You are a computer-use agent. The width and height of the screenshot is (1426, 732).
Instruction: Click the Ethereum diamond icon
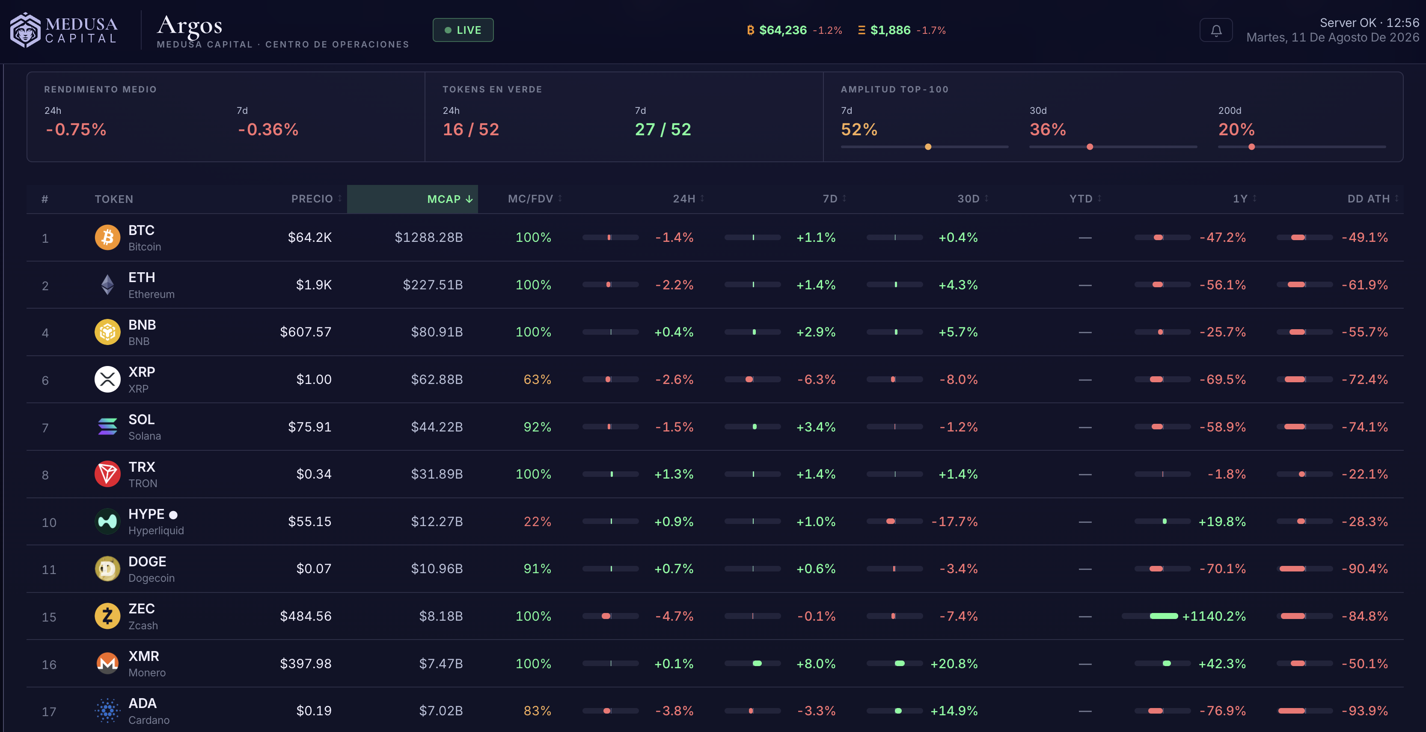point(107,285)
